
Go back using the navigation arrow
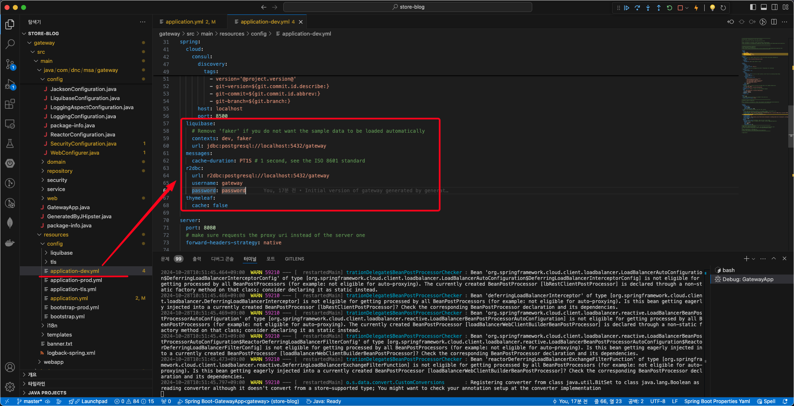pos(264,7)
